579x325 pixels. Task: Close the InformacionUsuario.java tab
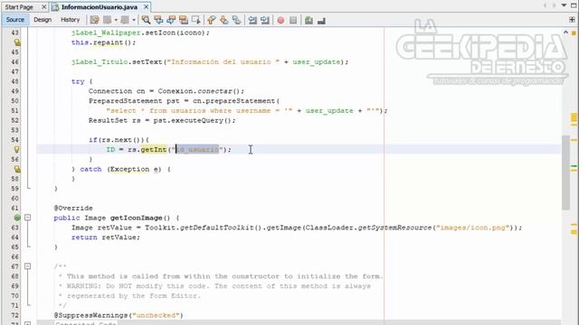point(147,7)
